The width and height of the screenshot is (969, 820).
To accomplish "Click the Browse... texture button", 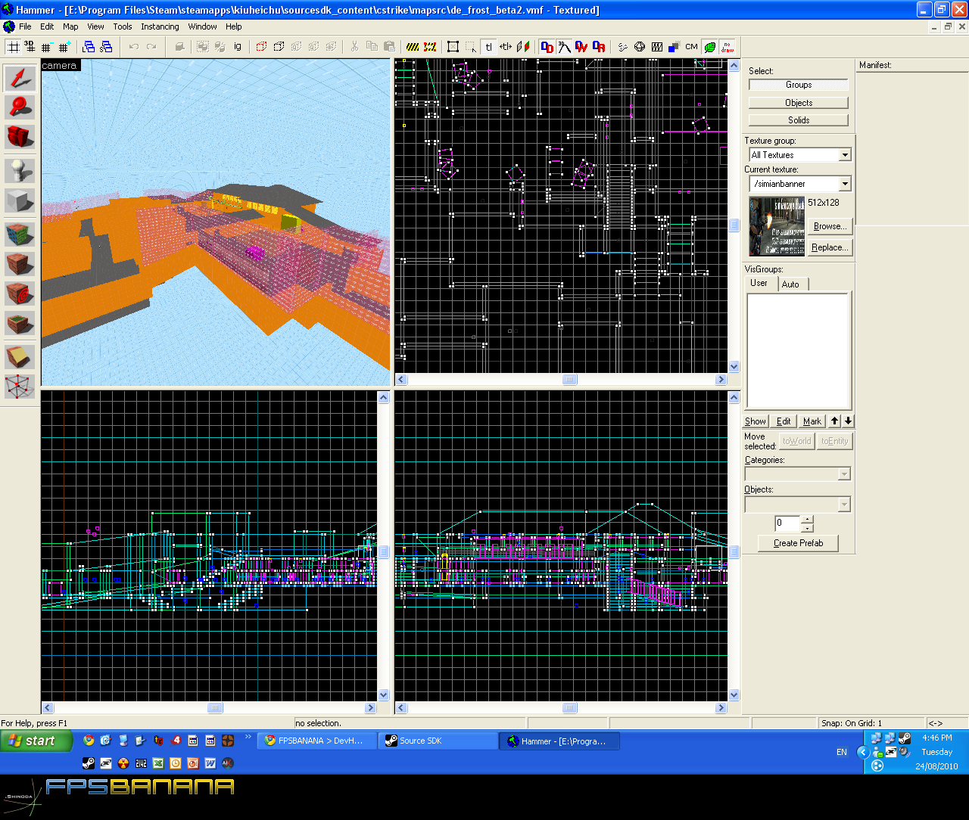I will pyautogui.click(x=830, y=226).
